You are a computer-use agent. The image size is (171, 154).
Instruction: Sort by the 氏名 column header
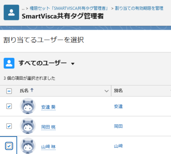pos(24,91)
